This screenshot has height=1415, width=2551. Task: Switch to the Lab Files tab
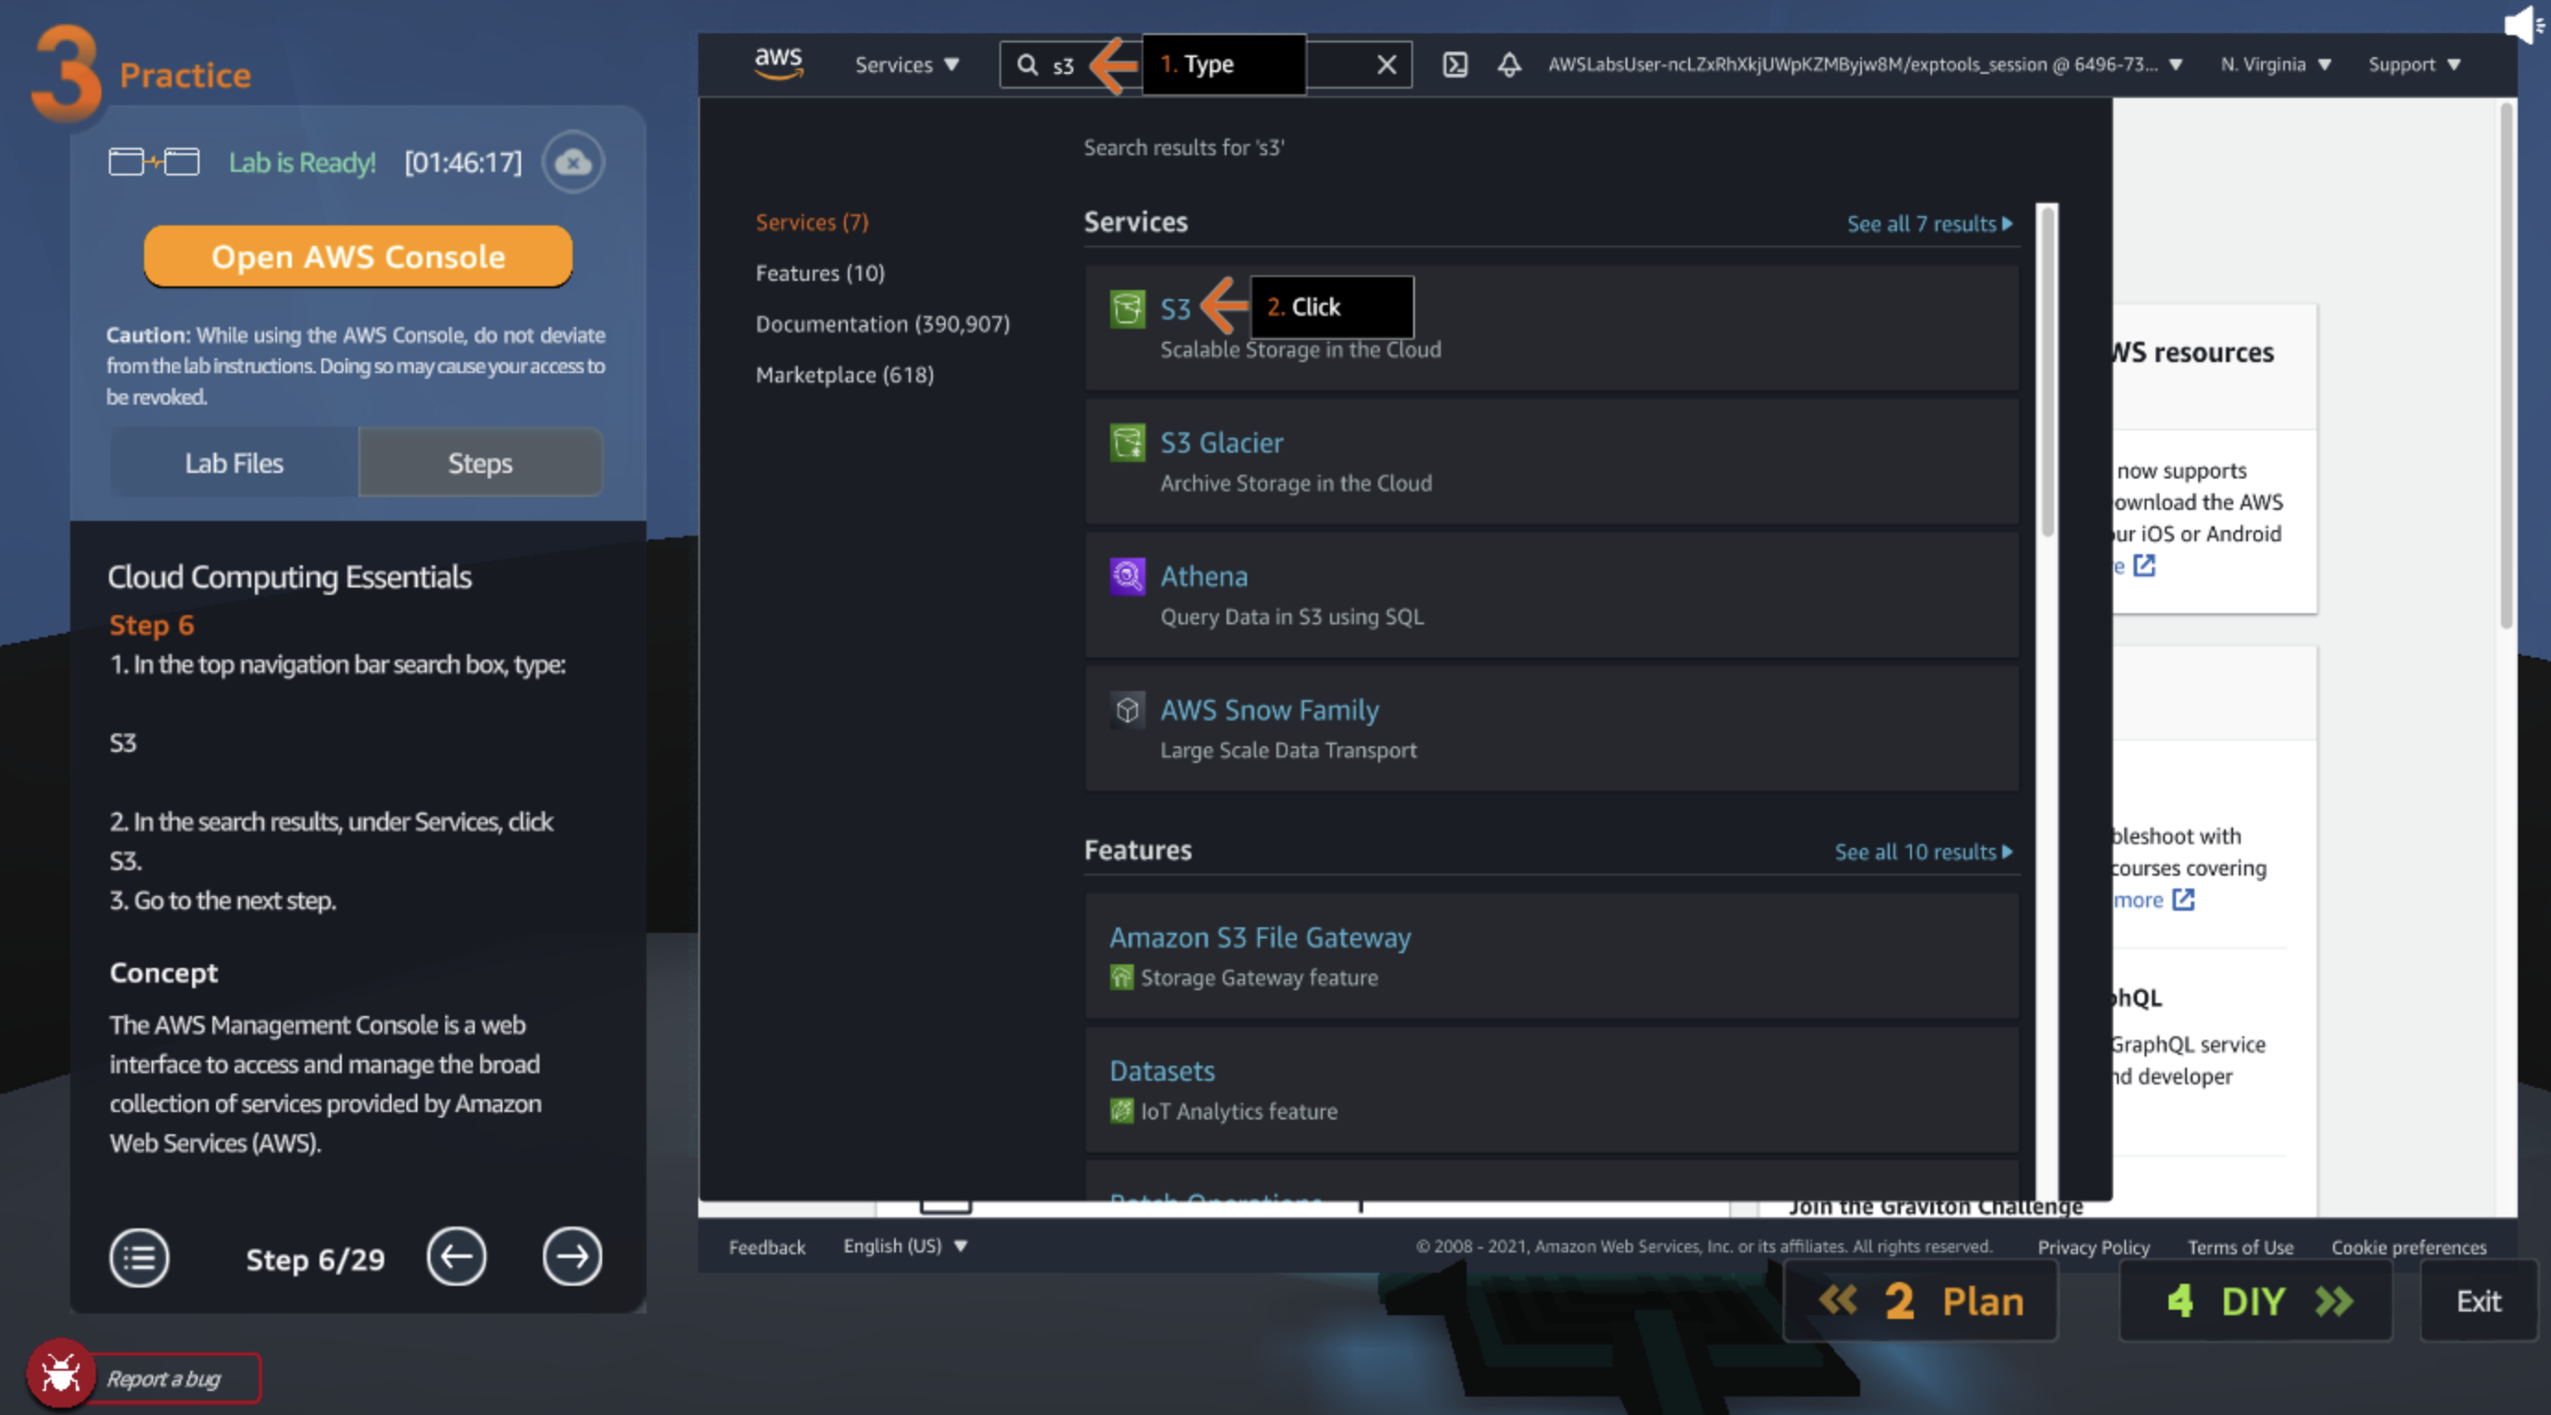click(234, 463)
